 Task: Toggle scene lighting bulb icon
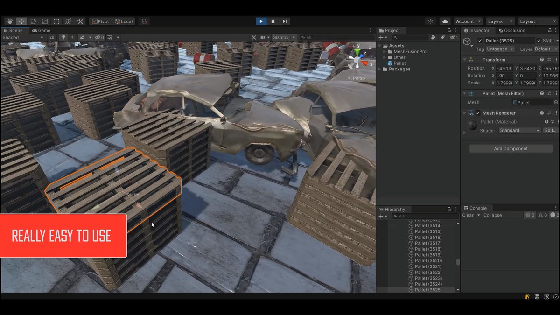click(63, 37)
